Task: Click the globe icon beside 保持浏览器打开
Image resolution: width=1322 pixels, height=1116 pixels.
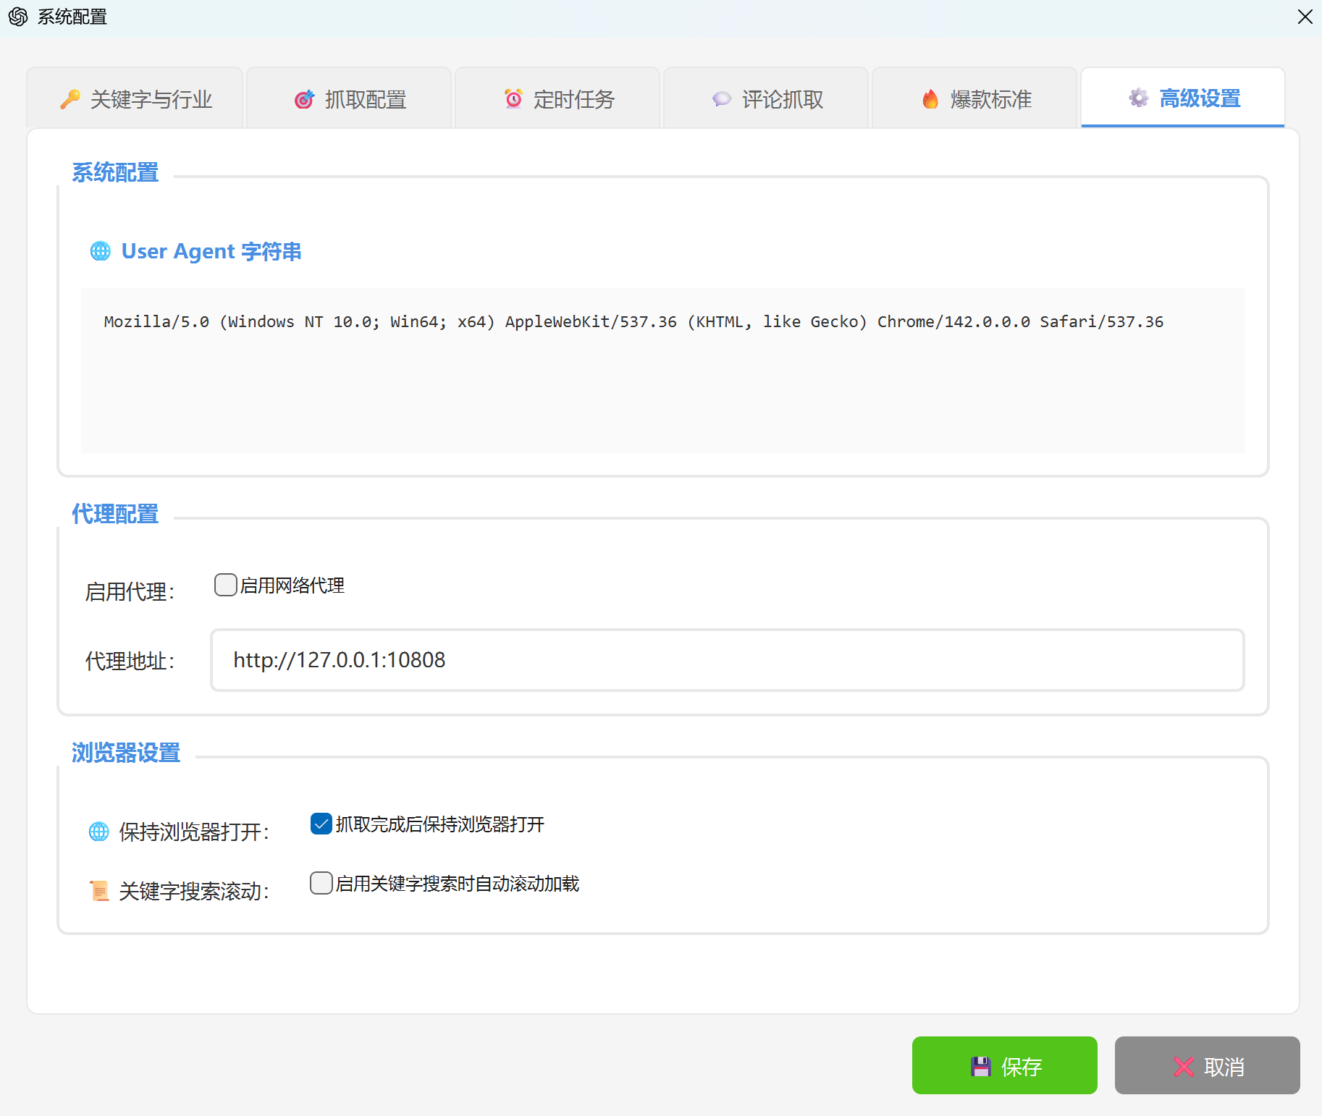Action: coord(98,831)
